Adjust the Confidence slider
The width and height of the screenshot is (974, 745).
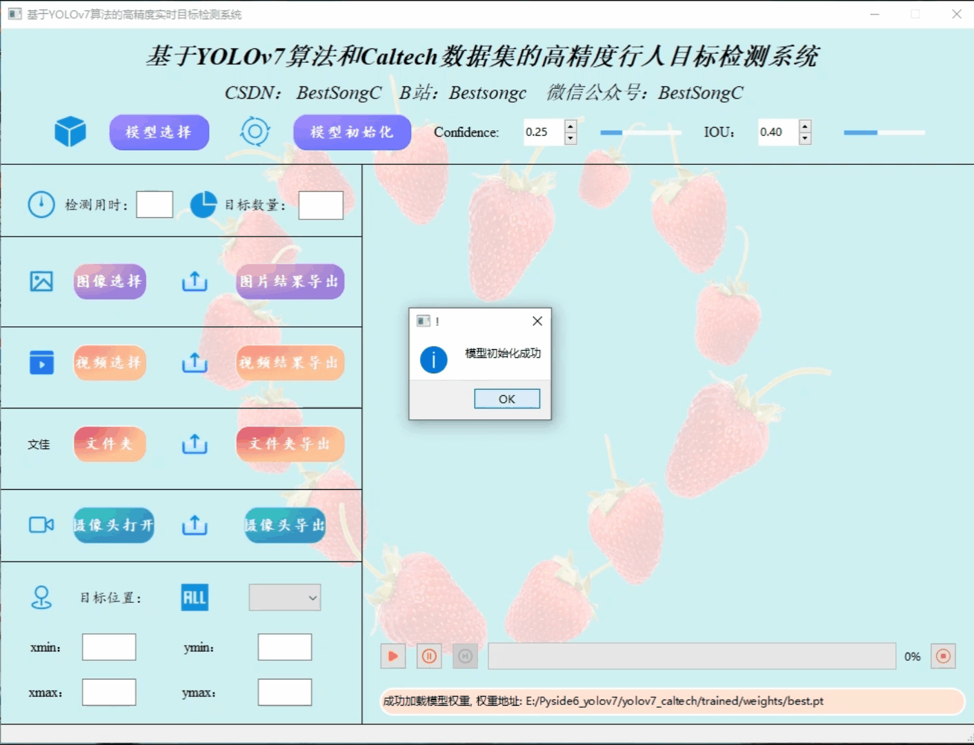(x=640, y=132)
